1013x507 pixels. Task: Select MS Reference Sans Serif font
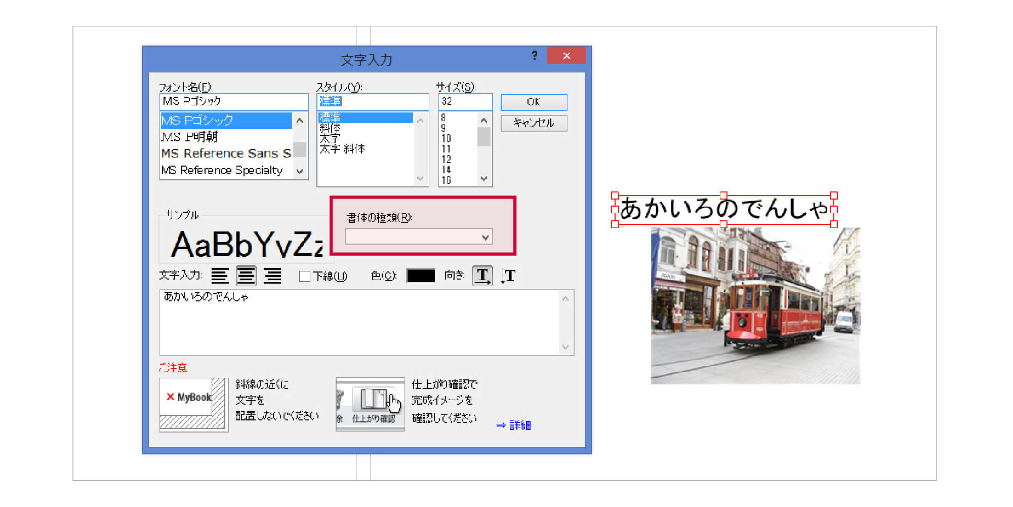(x=226, y=153)
